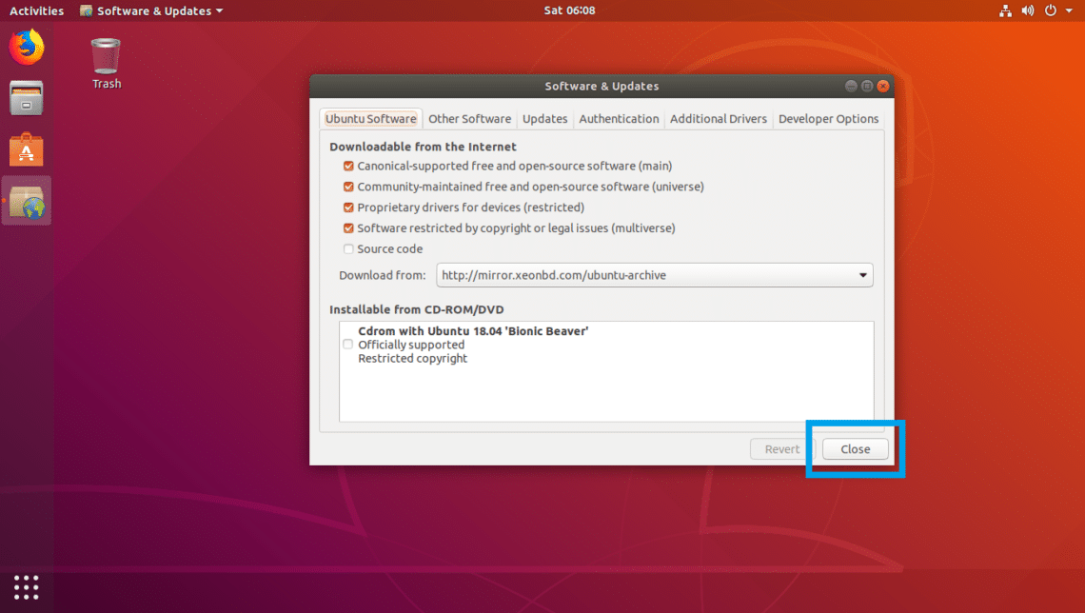Open the Software & Updates app menu in top bar

pos(151,10)
